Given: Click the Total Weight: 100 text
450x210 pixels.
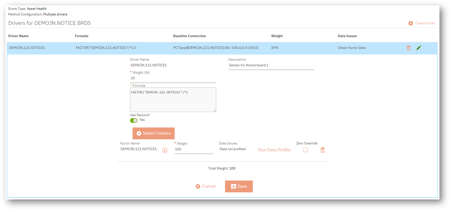Looking at the screenshot, I should [222, 168].
